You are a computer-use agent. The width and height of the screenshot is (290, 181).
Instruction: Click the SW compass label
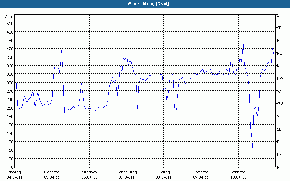(280, 104)
